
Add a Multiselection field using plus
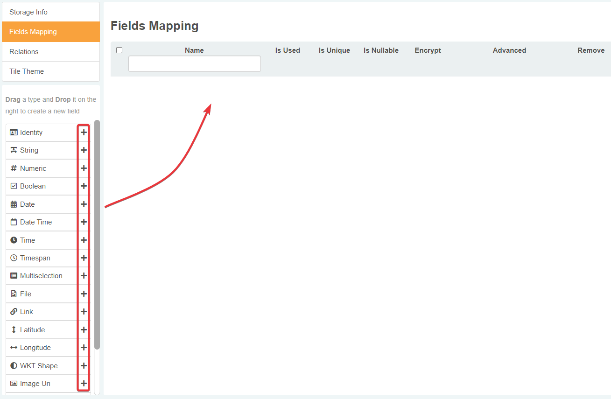point(84,276)
